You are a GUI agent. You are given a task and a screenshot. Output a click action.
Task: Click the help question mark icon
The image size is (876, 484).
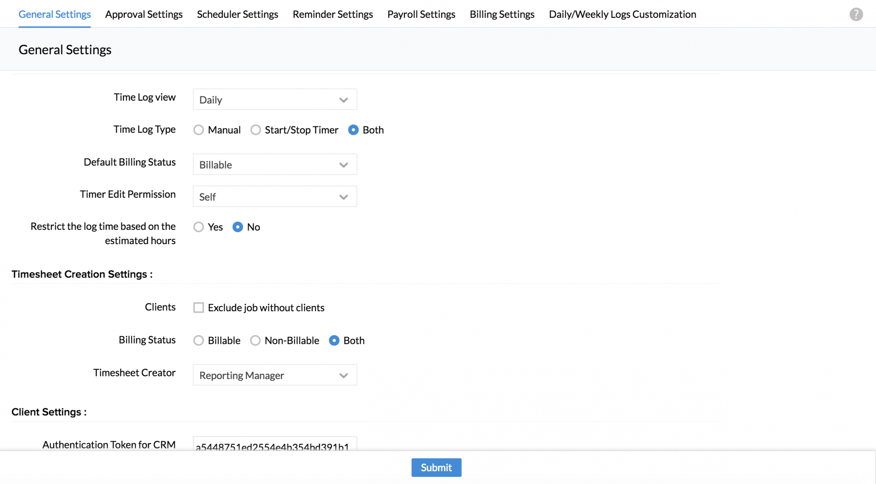click(856, 14)
